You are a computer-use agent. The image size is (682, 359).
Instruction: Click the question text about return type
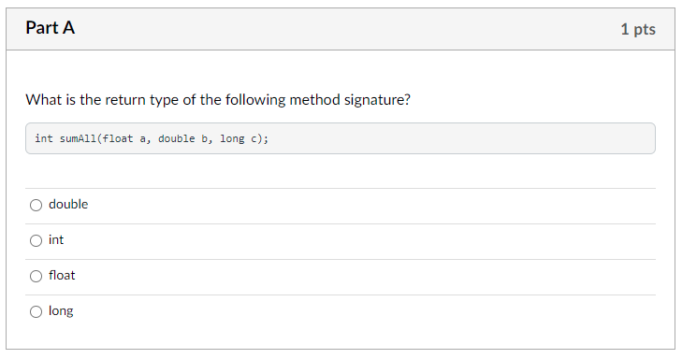[x=218, y=100]
